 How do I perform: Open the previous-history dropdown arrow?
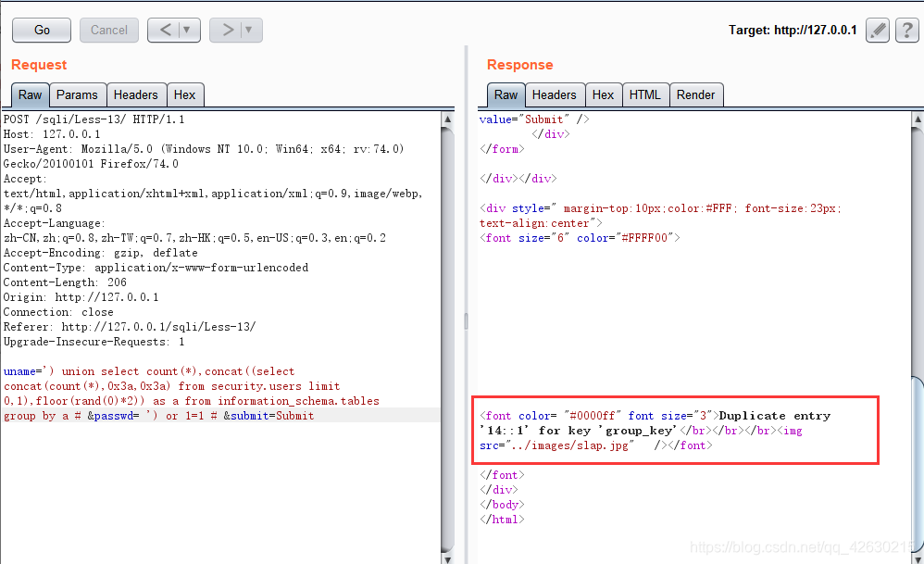187,30
